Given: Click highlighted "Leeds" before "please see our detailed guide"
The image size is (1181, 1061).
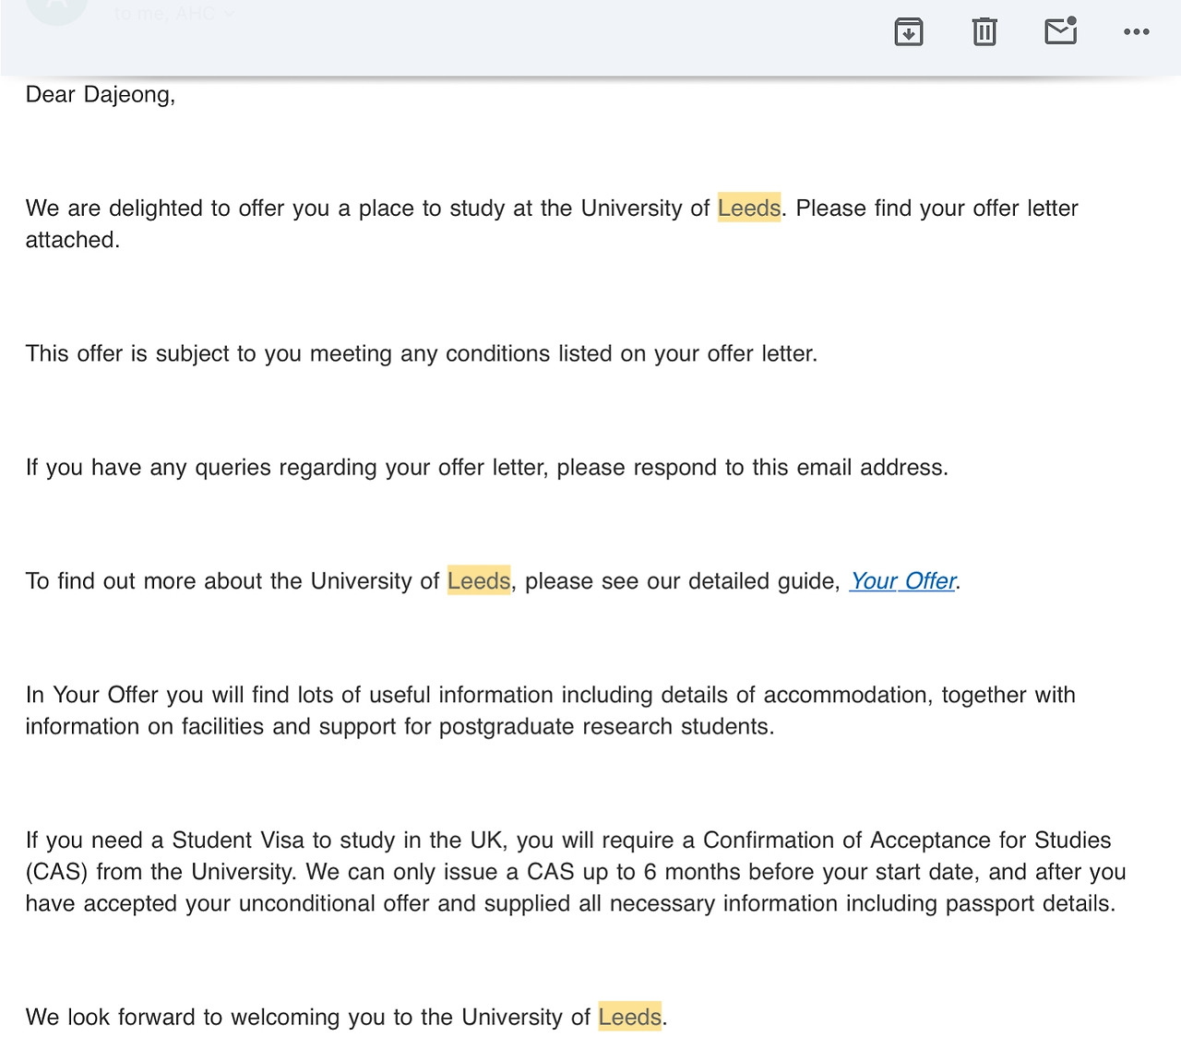Looking at the screenshot, I should pos(478,581).
